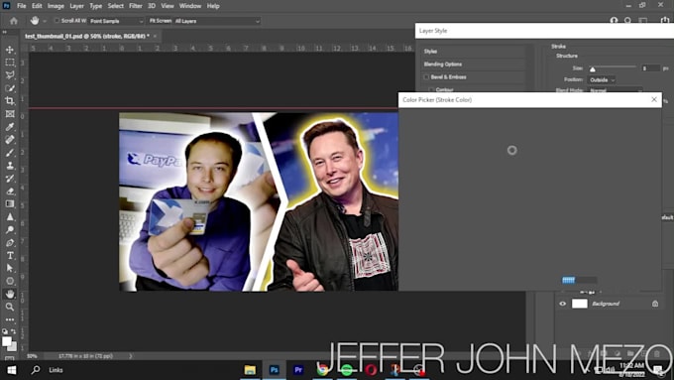The image size is (674, 380).
Task: Select the Healing Brush tool
Action: (x=10, y=140)
